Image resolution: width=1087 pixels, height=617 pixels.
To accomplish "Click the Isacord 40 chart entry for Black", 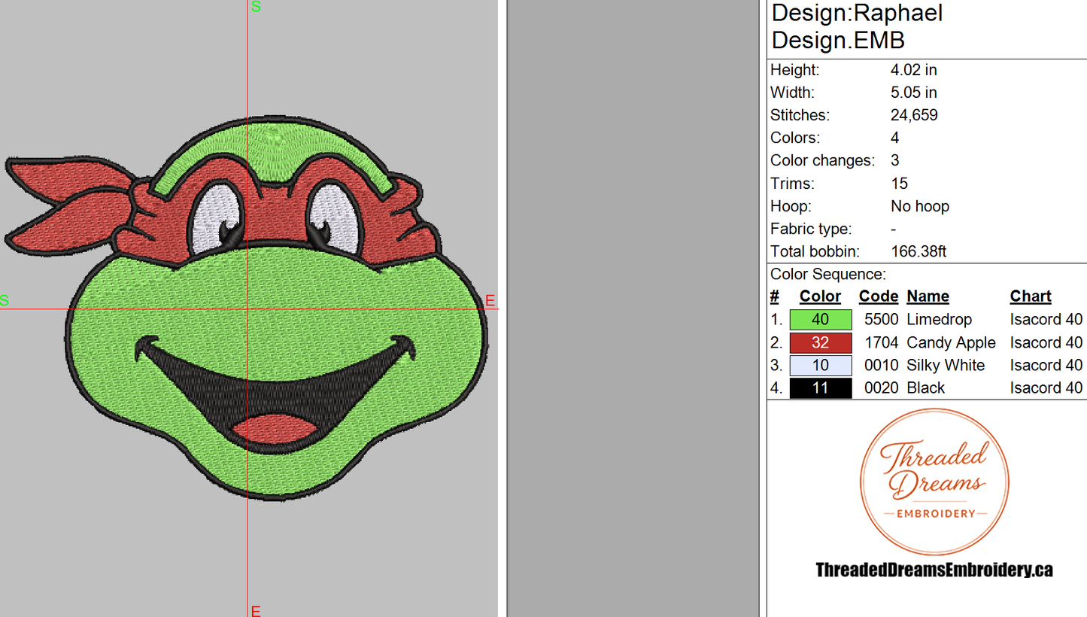I will point(1046,388).
